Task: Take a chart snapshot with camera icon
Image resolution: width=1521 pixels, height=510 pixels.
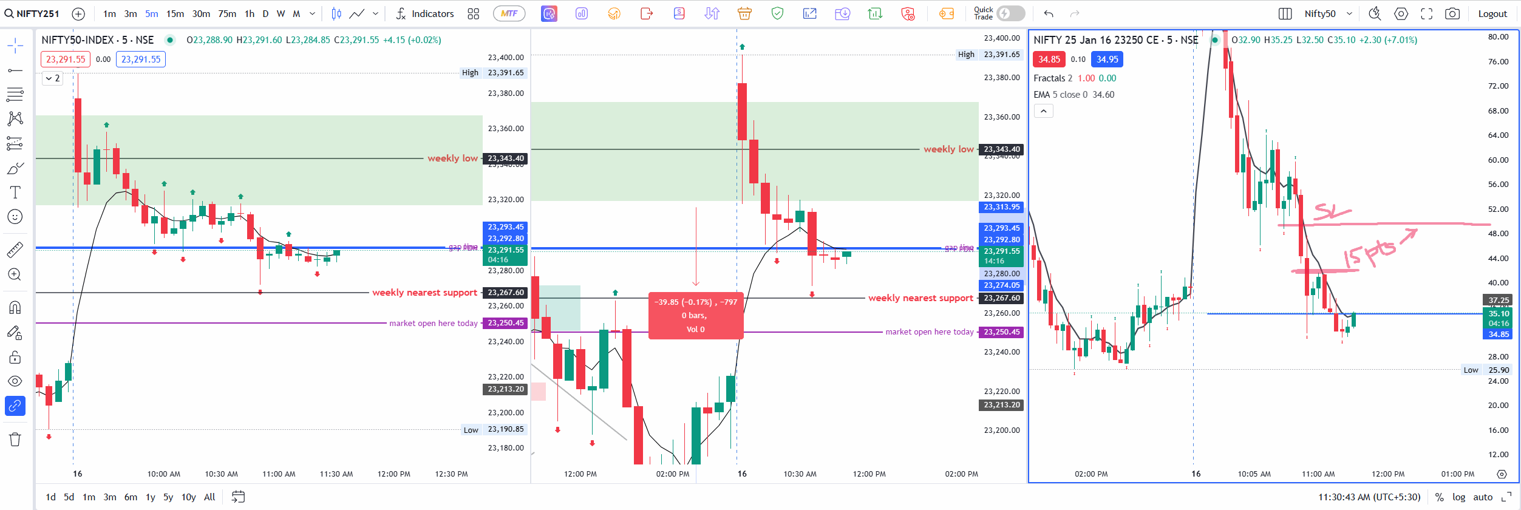Action: coord(1452,13)
